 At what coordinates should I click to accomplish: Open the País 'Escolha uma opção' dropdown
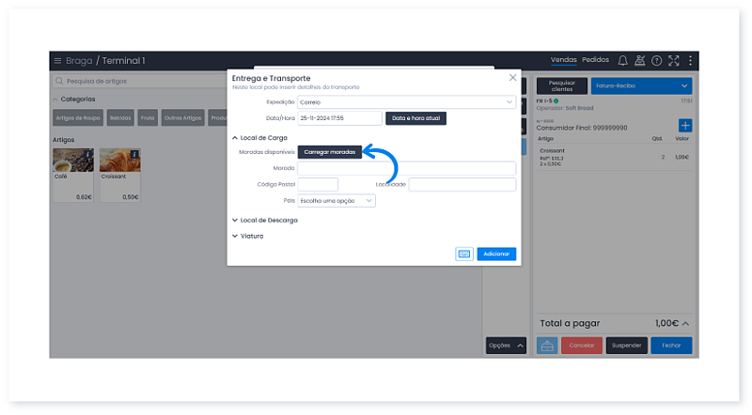(x=337, y=201)
